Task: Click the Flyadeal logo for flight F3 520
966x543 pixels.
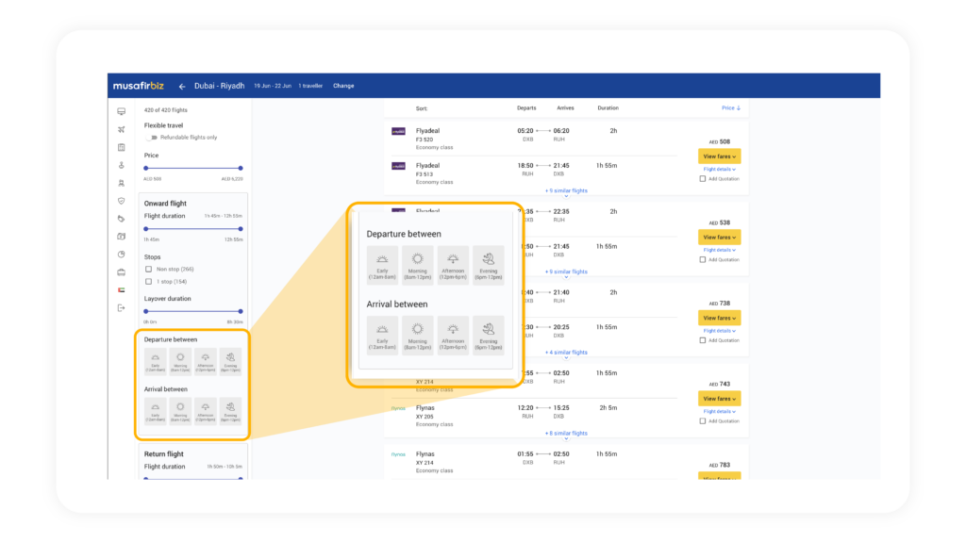Action: (399, 131)
